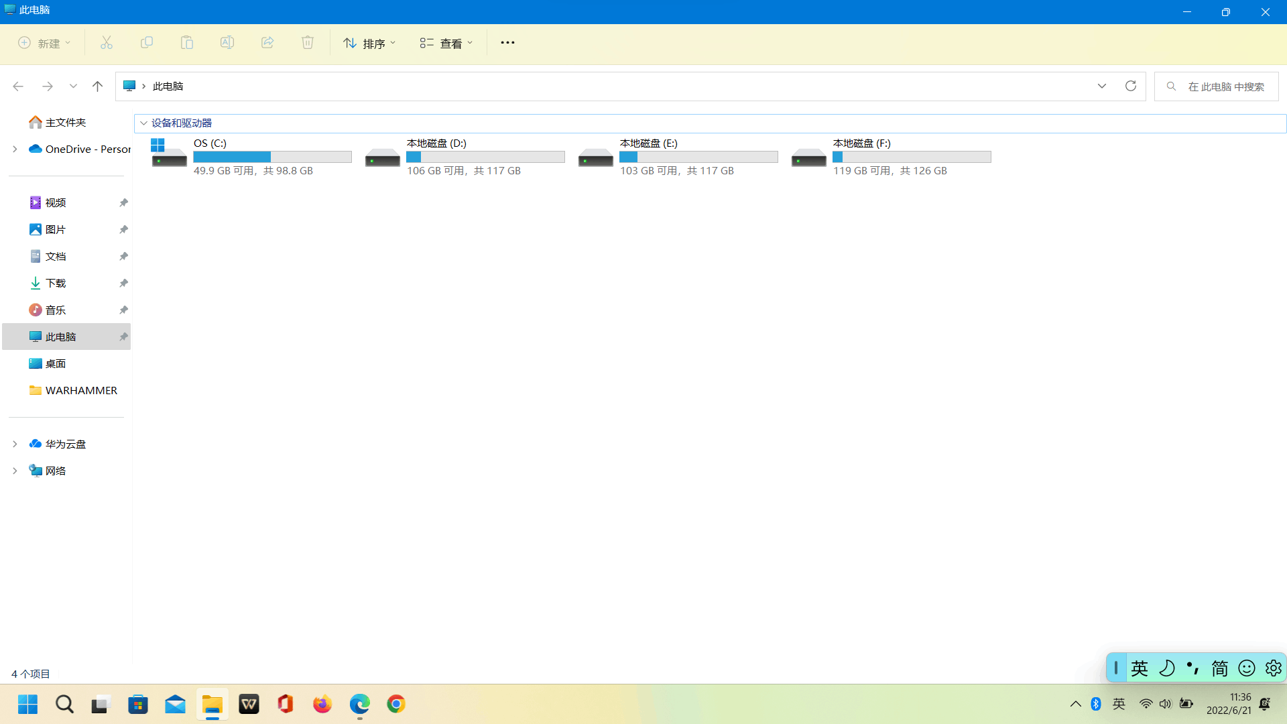Click the Refresh icon beside address bar
Viewport: 1287px width, 724px height.
1131,86
